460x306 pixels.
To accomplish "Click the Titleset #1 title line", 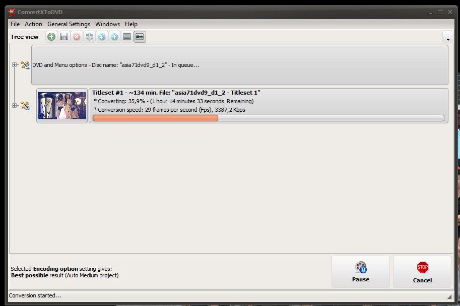I will [x=176, y=93].
